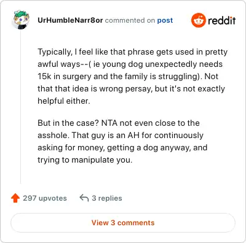Screen dimensions: 246x243
Task: Click the reply arrow icon
Action: pos(84,198)
